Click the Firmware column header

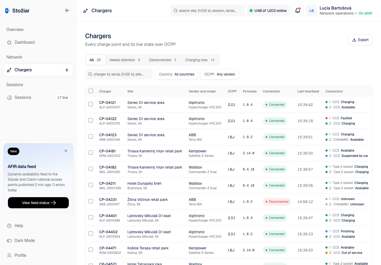pos(250,91)
